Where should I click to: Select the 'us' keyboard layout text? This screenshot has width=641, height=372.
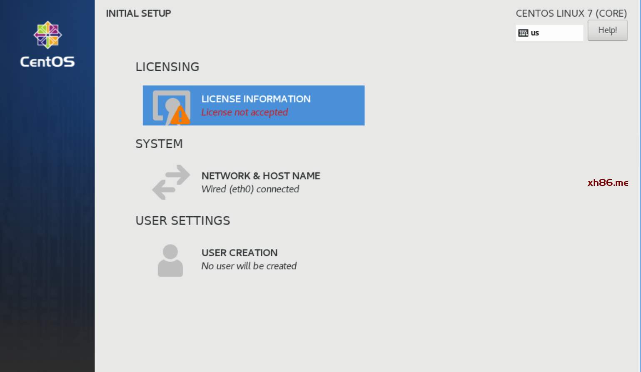(535, 33)
